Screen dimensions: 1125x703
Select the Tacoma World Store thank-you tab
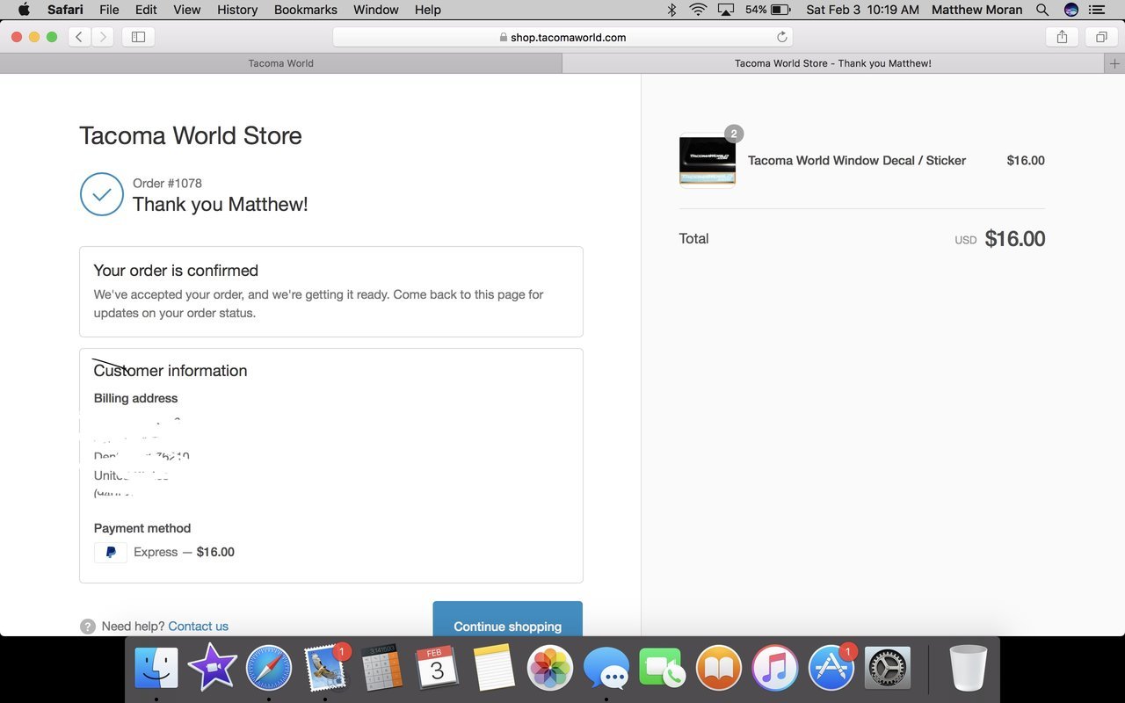click(x=832, y=63)
